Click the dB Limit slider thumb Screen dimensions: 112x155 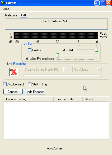[96, 49]
